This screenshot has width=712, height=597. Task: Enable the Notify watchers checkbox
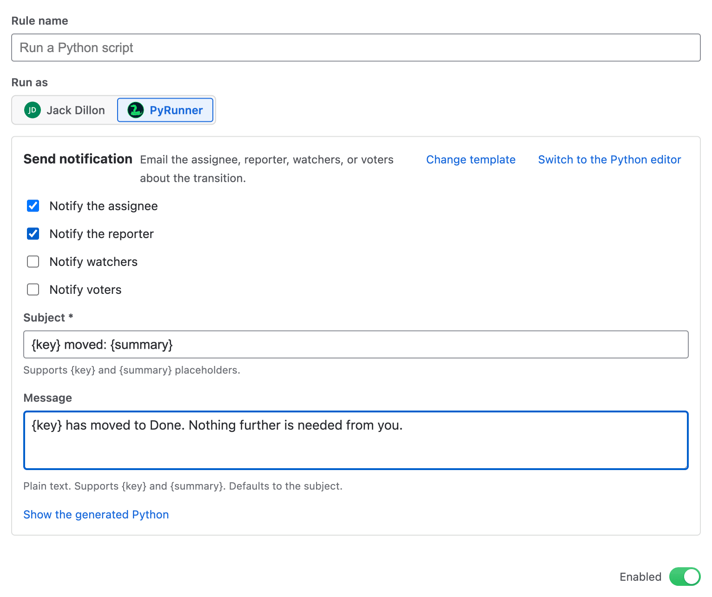33,262
